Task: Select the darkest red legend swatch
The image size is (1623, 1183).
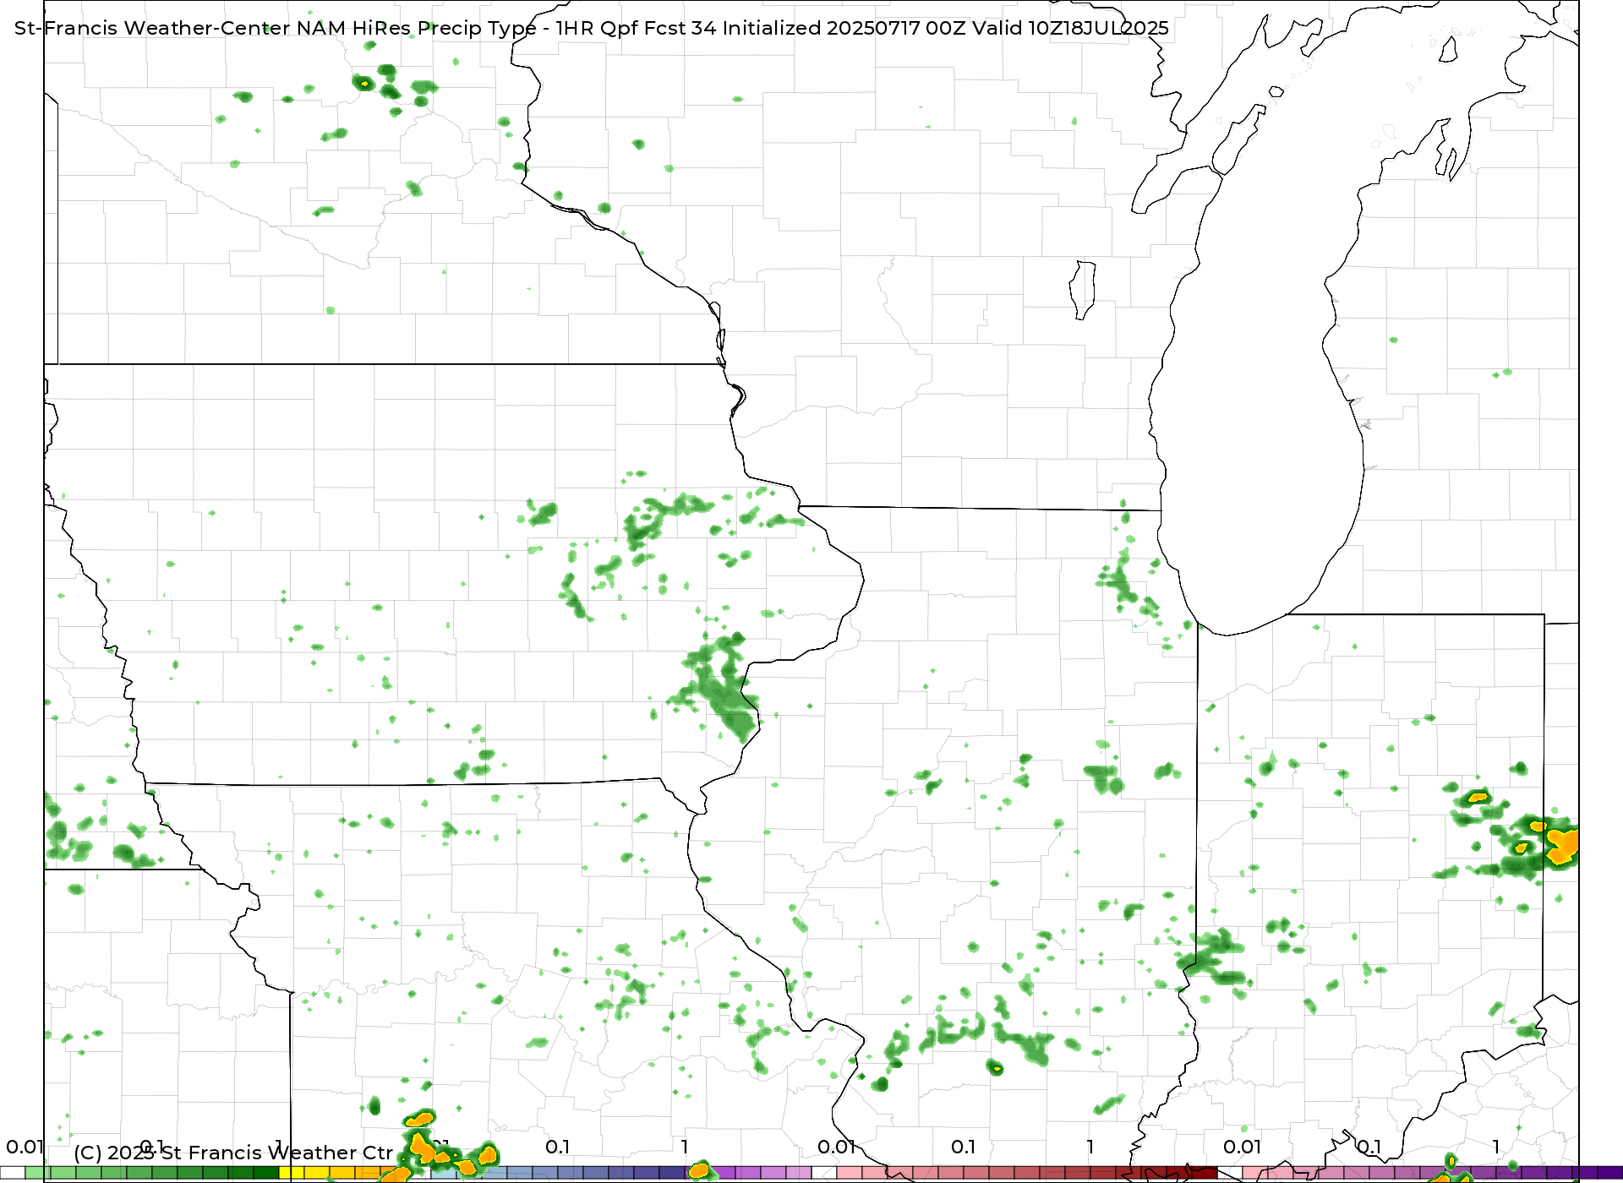Action: pos(1205,1173)
